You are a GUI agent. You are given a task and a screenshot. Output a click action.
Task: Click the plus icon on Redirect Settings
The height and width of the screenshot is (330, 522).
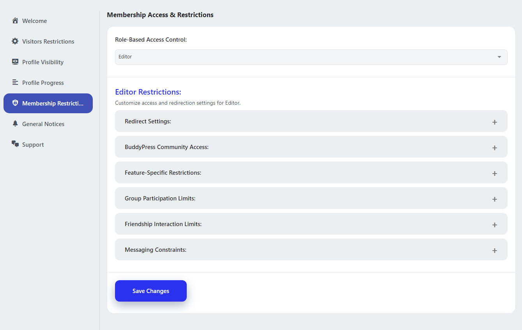click(494, 122)
